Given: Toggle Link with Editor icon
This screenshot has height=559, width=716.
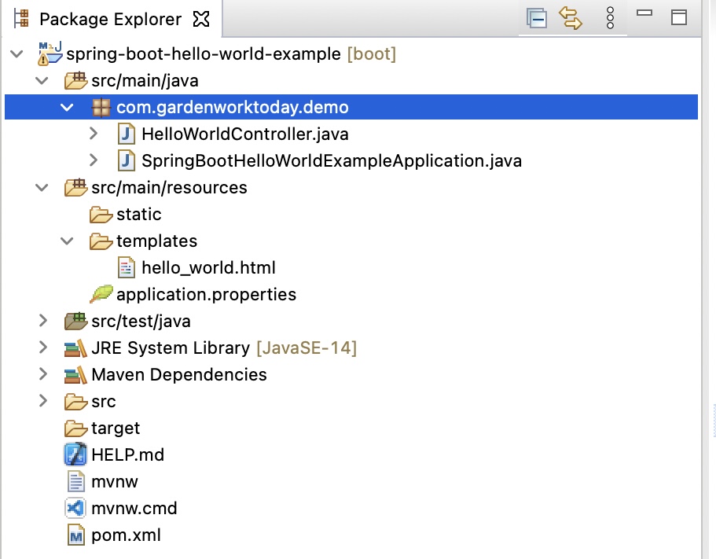Looking at the screenshot, I should click(571, 19).
